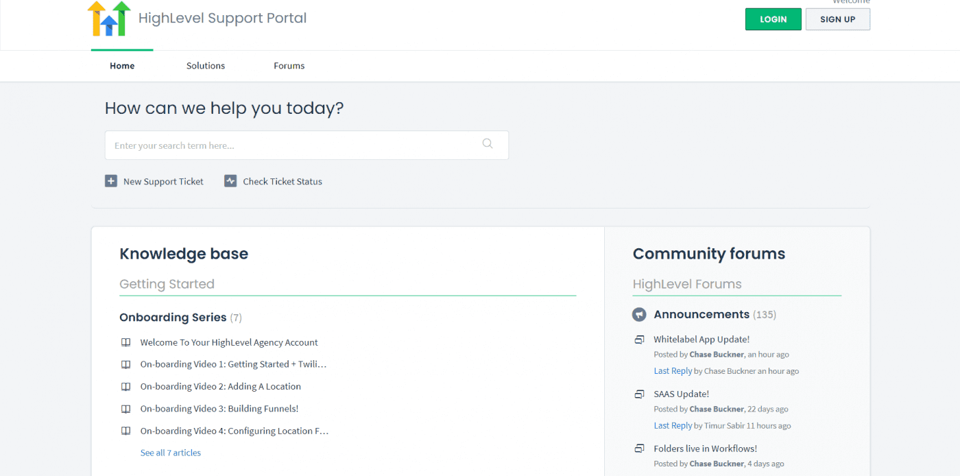Open On-boarding Video 2: Adding A Location
960x476 pixels.
pyautogui.click(x=221, y=386)
